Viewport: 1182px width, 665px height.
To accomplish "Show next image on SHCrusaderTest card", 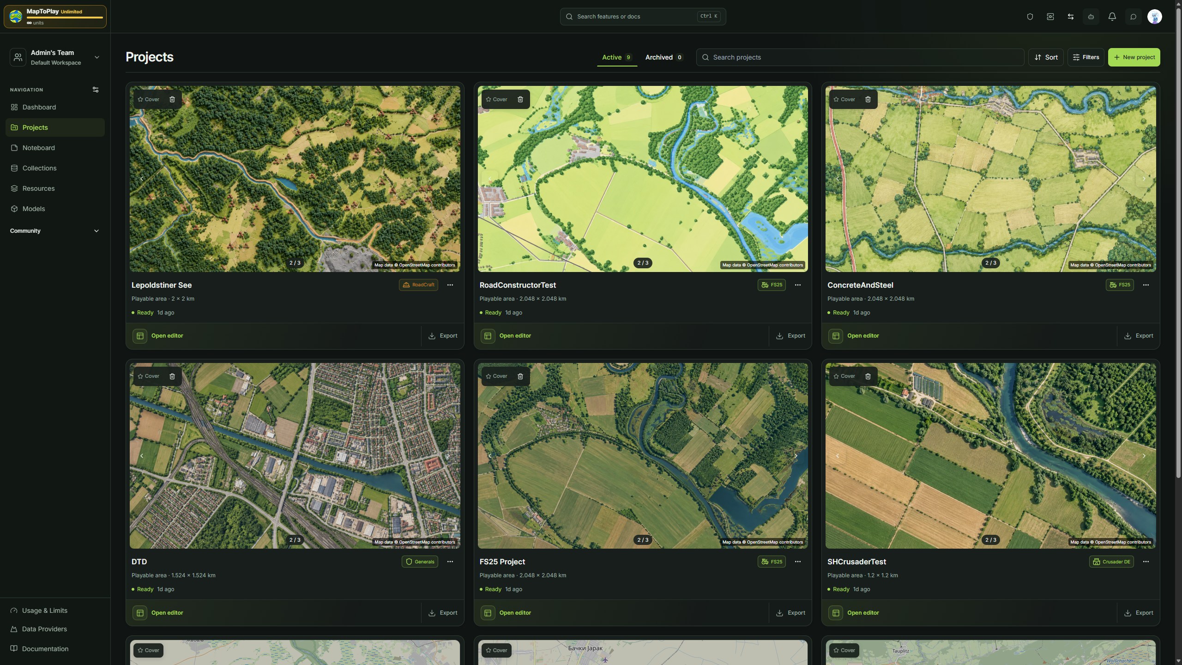I will pyautogui.click(x=1144, y=456).
